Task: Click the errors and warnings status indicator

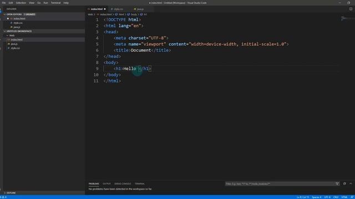Action: [x=4, y=197]
